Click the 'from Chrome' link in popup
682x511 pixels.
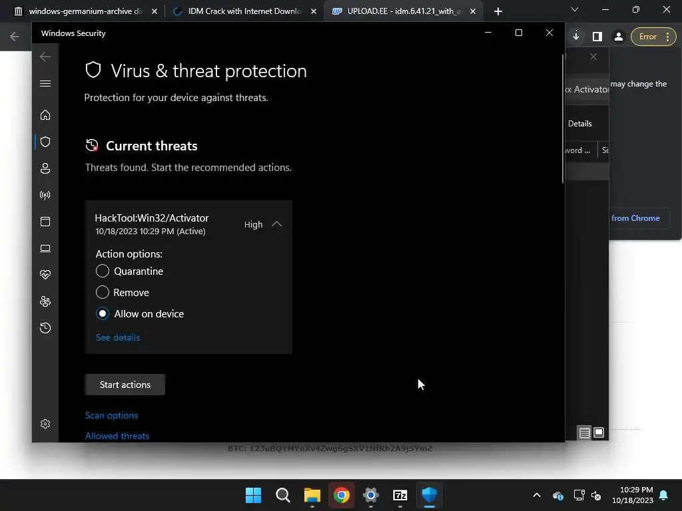(635, 218)
